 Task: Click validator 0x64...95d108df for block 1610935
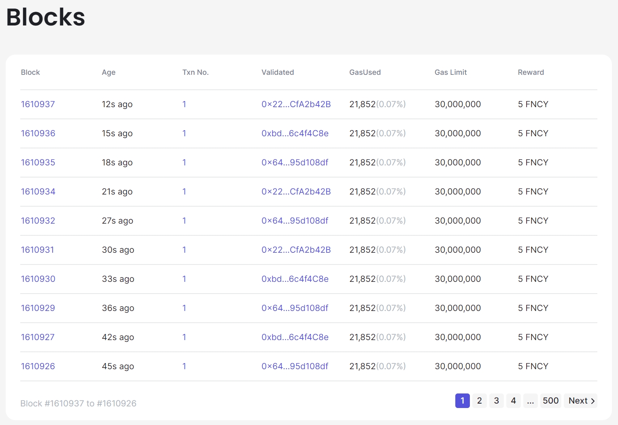(x=295, y=163)
